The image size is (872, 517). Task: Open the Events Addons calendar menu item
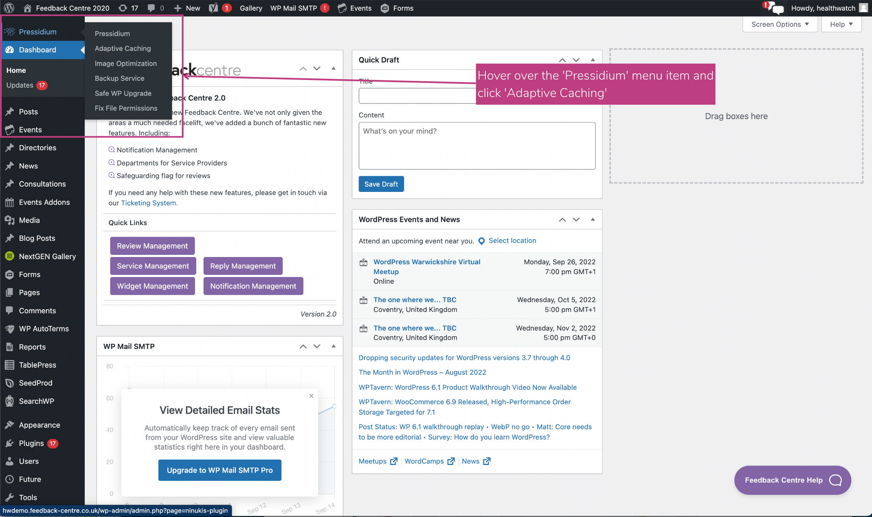[44, 202]
